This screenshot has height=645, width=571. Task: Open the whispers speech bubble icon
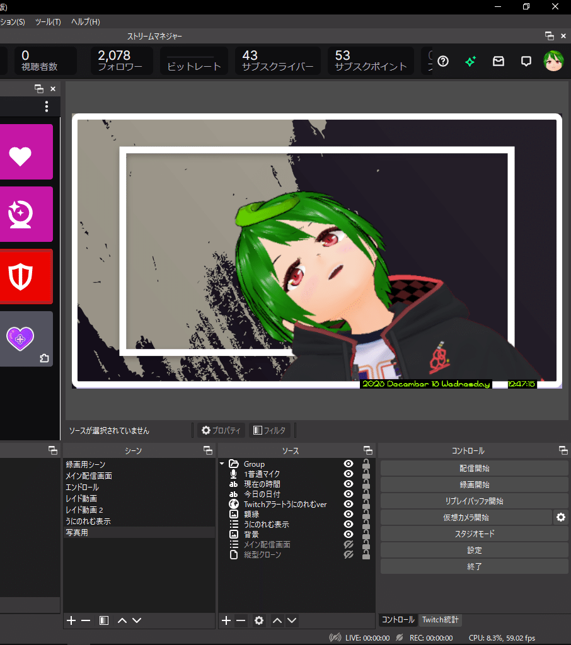[526, 62]
